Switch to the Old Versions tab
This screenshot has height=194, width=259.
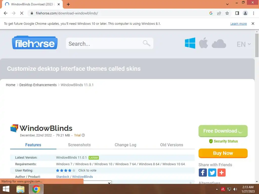pyautogui.click(x=172, y=145)
